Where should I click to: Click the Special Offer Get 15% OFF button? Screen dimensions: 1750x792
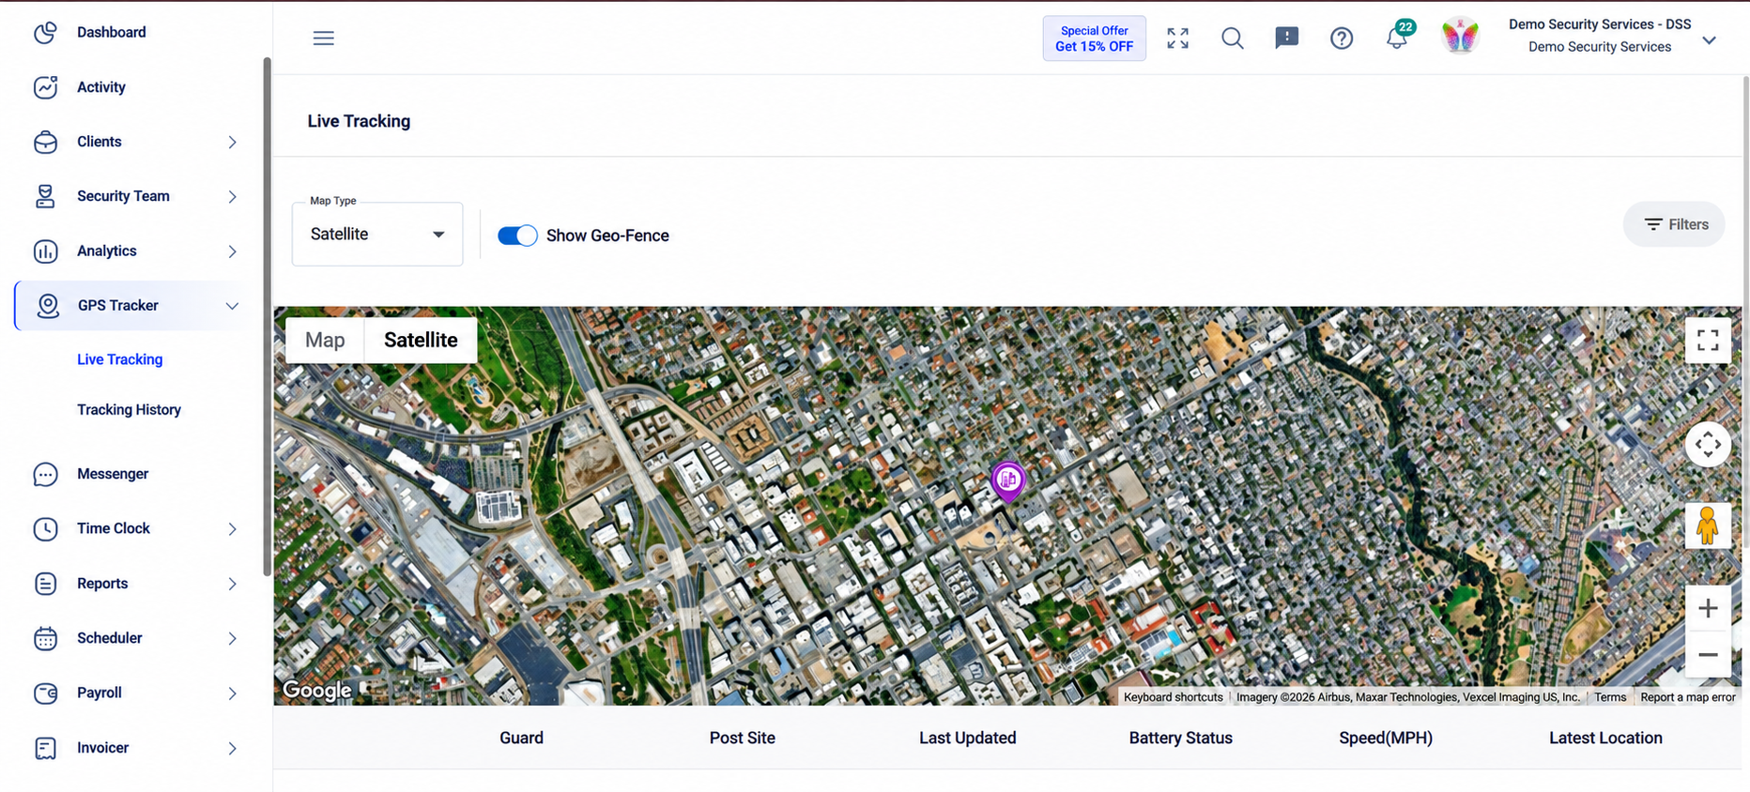1094,38
